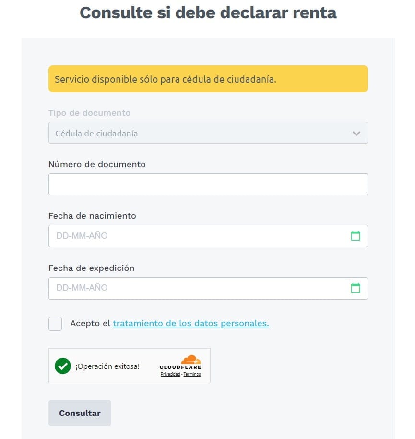Expand the Cédula de ciudadanía document selector
This screenshot has width=415, height=439.
[x=208, y=133]
